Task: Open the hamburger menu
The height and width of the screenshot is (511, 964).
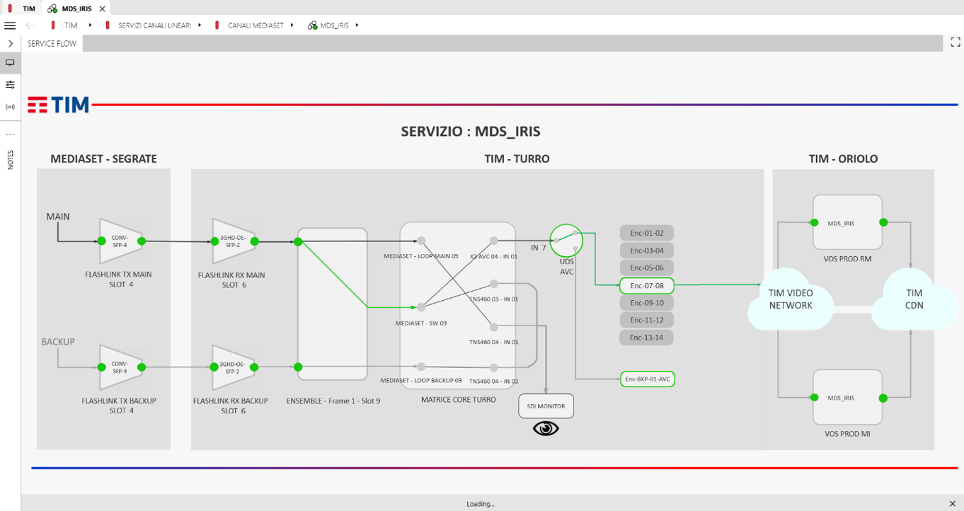Action: tap(10, 25)
